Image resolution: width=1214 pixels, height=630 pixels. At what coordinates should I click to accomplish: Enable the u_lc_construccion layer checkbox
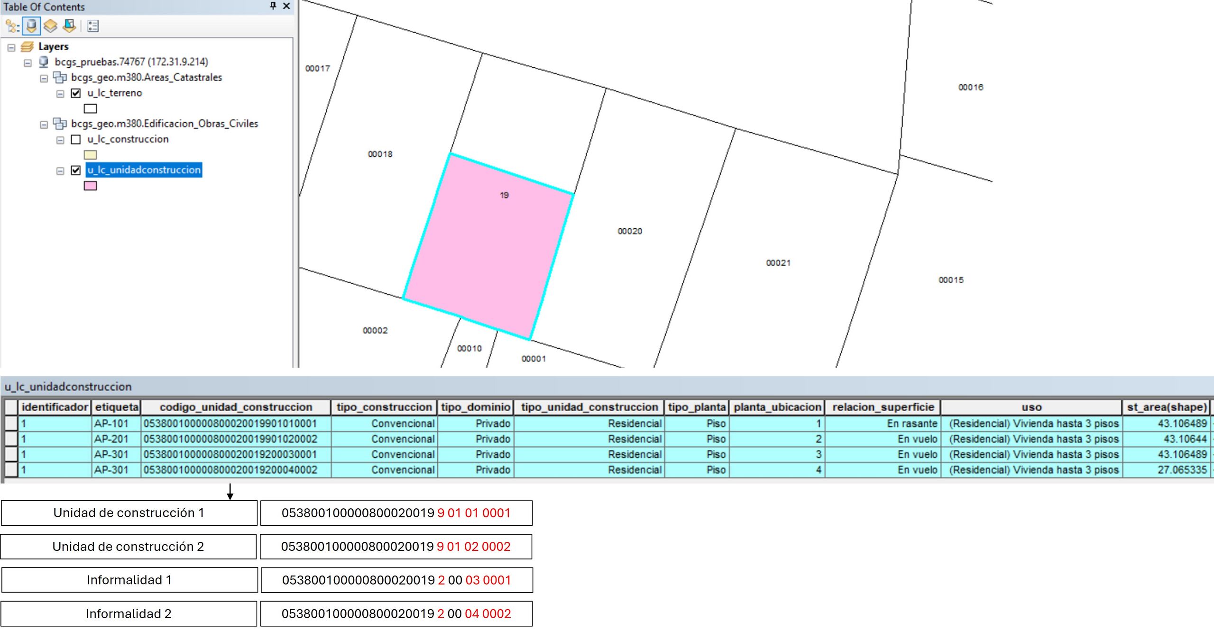pos(76,139)
